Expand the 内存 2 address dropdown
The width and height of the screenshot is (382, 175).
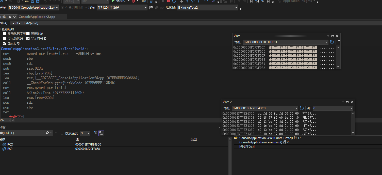296,108
